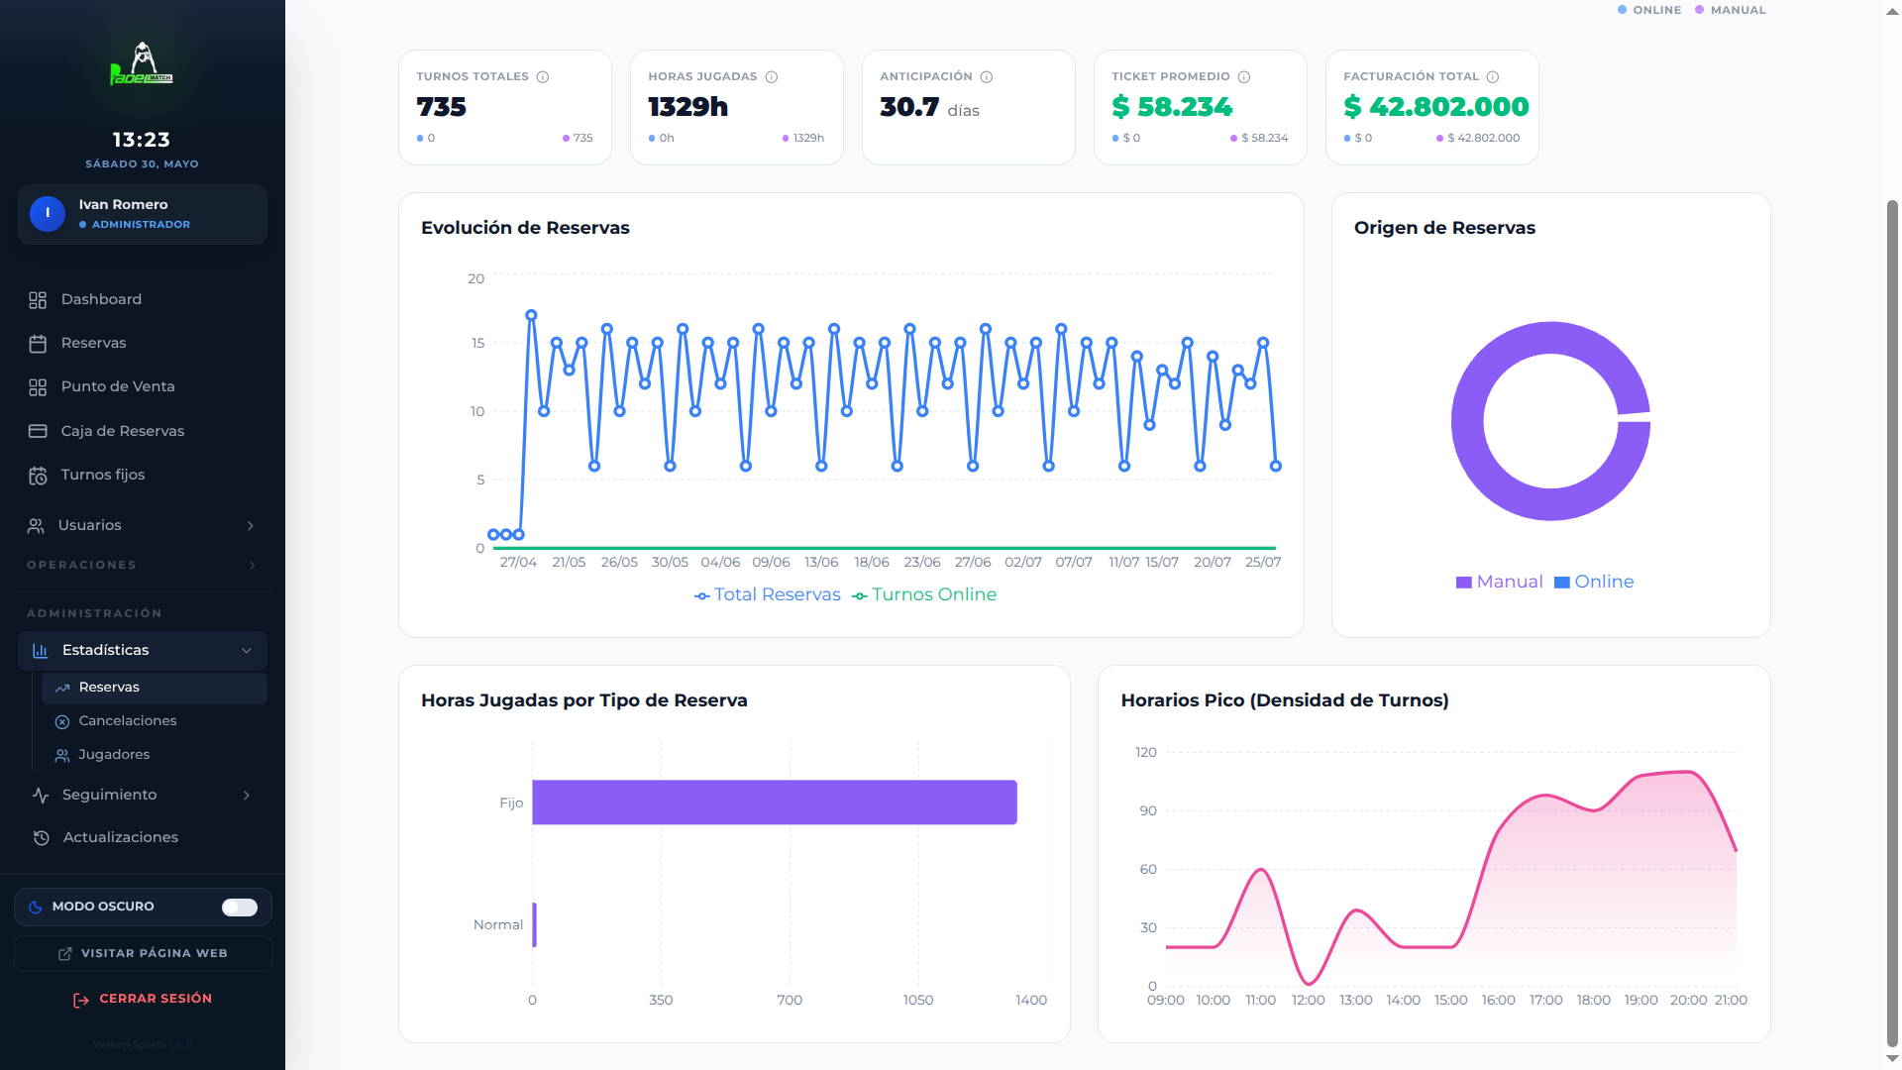
Task: Toggle the Turnos Online legend entry
Action: point(924,594)
